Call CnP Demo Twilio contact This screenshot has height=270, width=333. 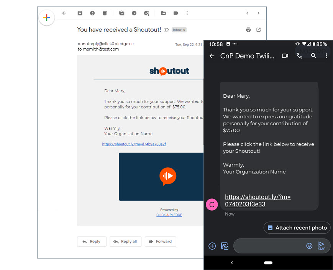pyautogui.click(x=299, y=56)
